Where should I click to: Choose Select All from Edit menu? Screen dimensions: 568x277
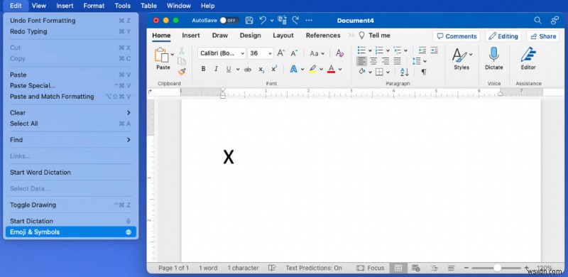click(70, 124)
